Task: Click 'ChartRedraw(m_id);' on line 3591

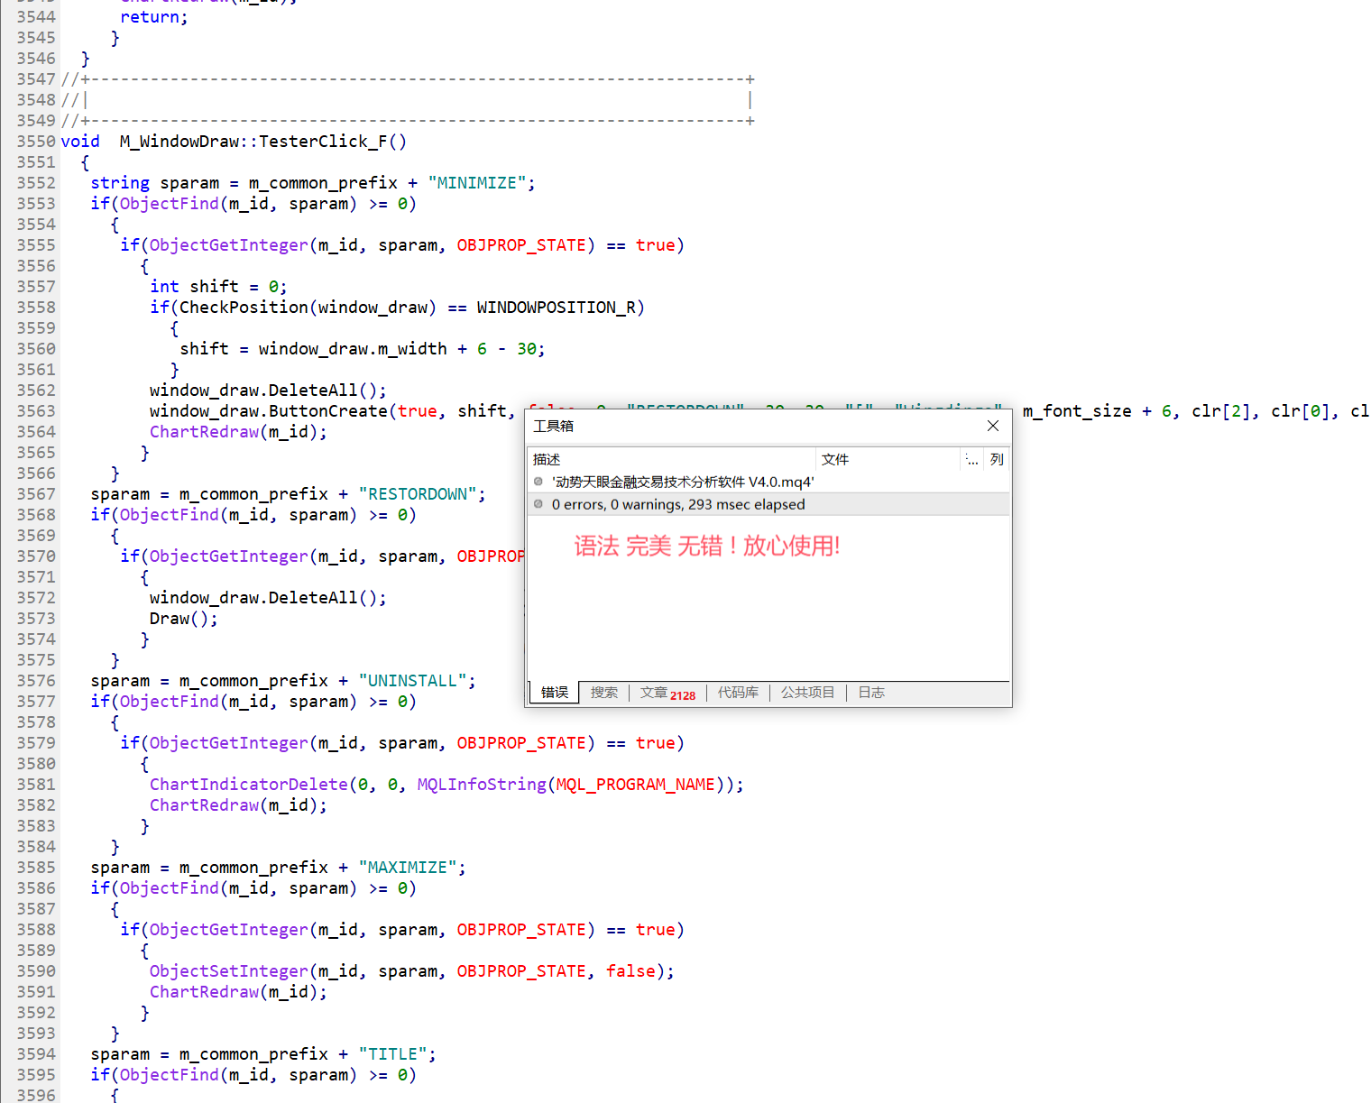Action: click(x=239, y=992)
